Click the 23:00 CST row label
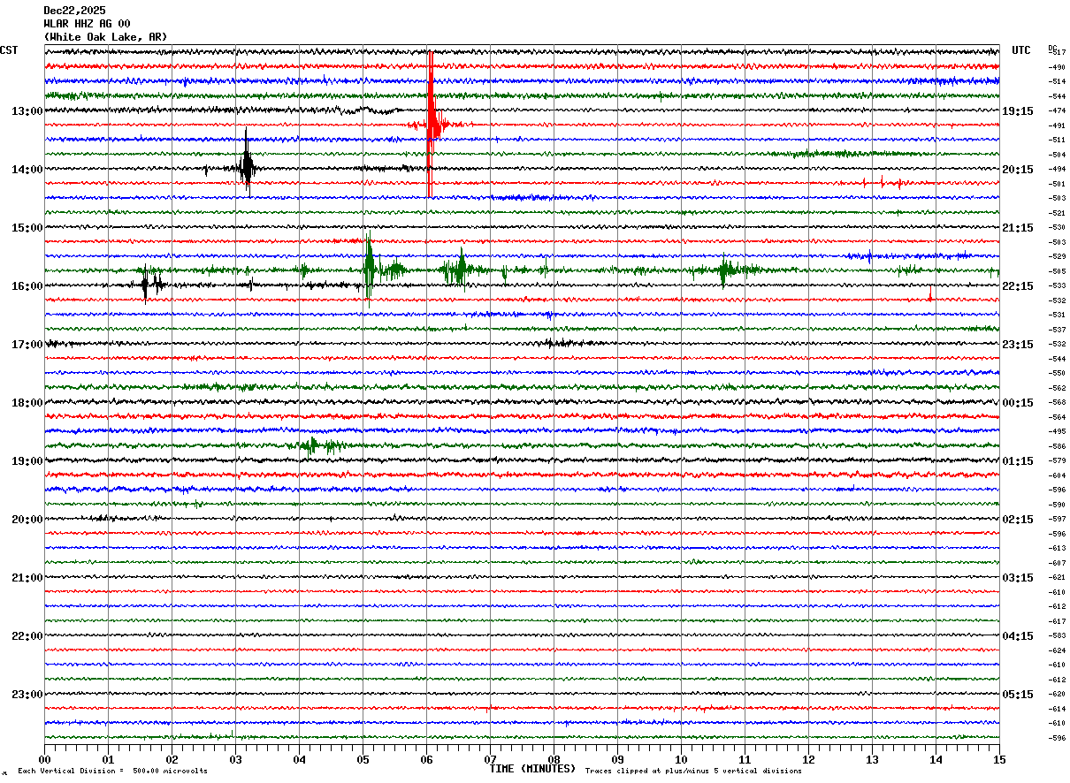Image resolution: width=1070 pixels, height=783 pixels. pos(27,695)
